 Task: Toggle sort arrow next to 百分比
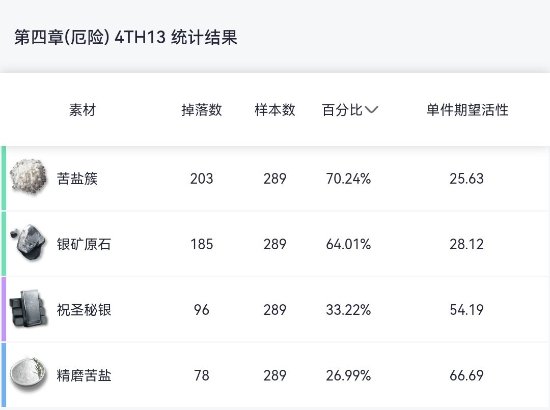(x=372, y=109)
